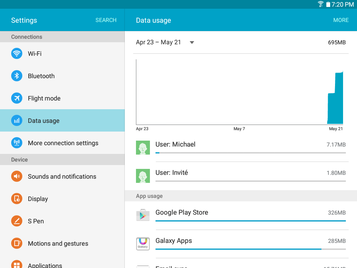Tap the battery status bar icon
The image size is (357, 268).
(328, 4)
